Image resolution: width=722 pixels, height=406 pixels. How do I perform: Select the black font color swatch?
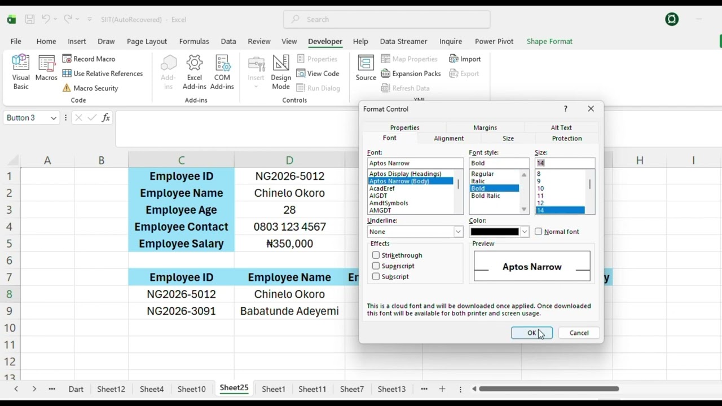pos(495,232)
